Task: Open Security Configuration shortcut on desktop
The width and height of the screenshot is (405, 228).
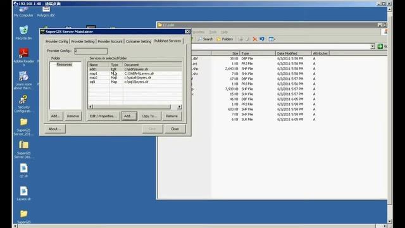Action: [x=23, y=104]
